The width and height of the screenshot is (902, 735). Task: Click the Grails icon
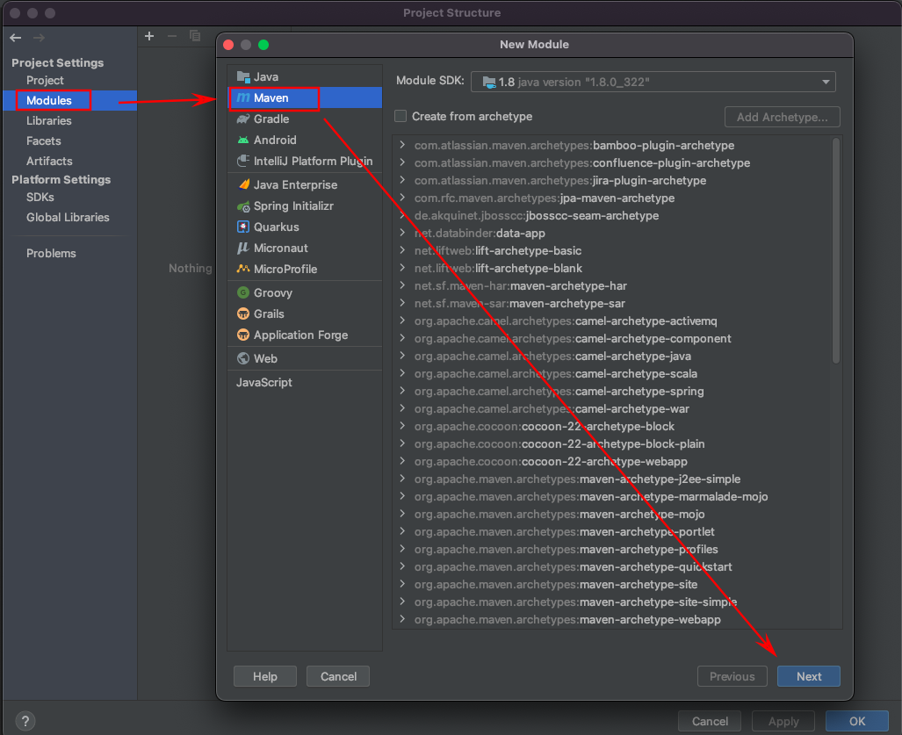(x=243, y=313)
